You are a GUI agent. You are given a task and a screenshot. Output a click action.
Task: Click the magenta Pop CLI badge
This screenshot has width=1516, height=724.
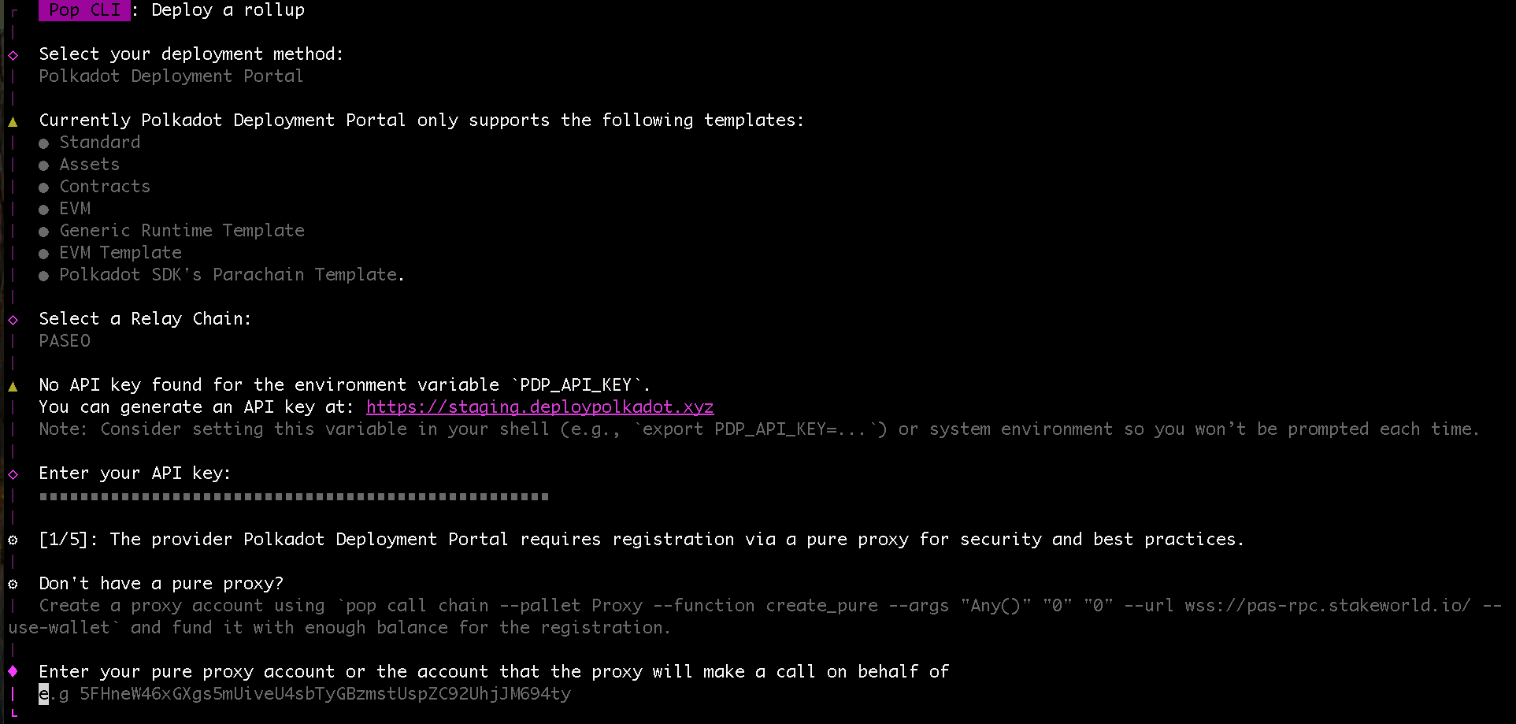84,10
